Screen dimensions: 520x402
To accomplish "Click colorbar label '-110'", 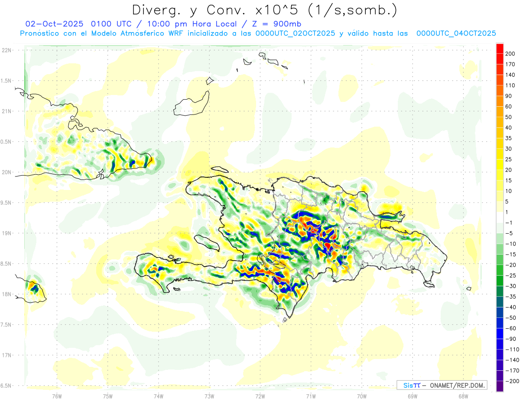I will pyautogui.click(x=513, y=350).
